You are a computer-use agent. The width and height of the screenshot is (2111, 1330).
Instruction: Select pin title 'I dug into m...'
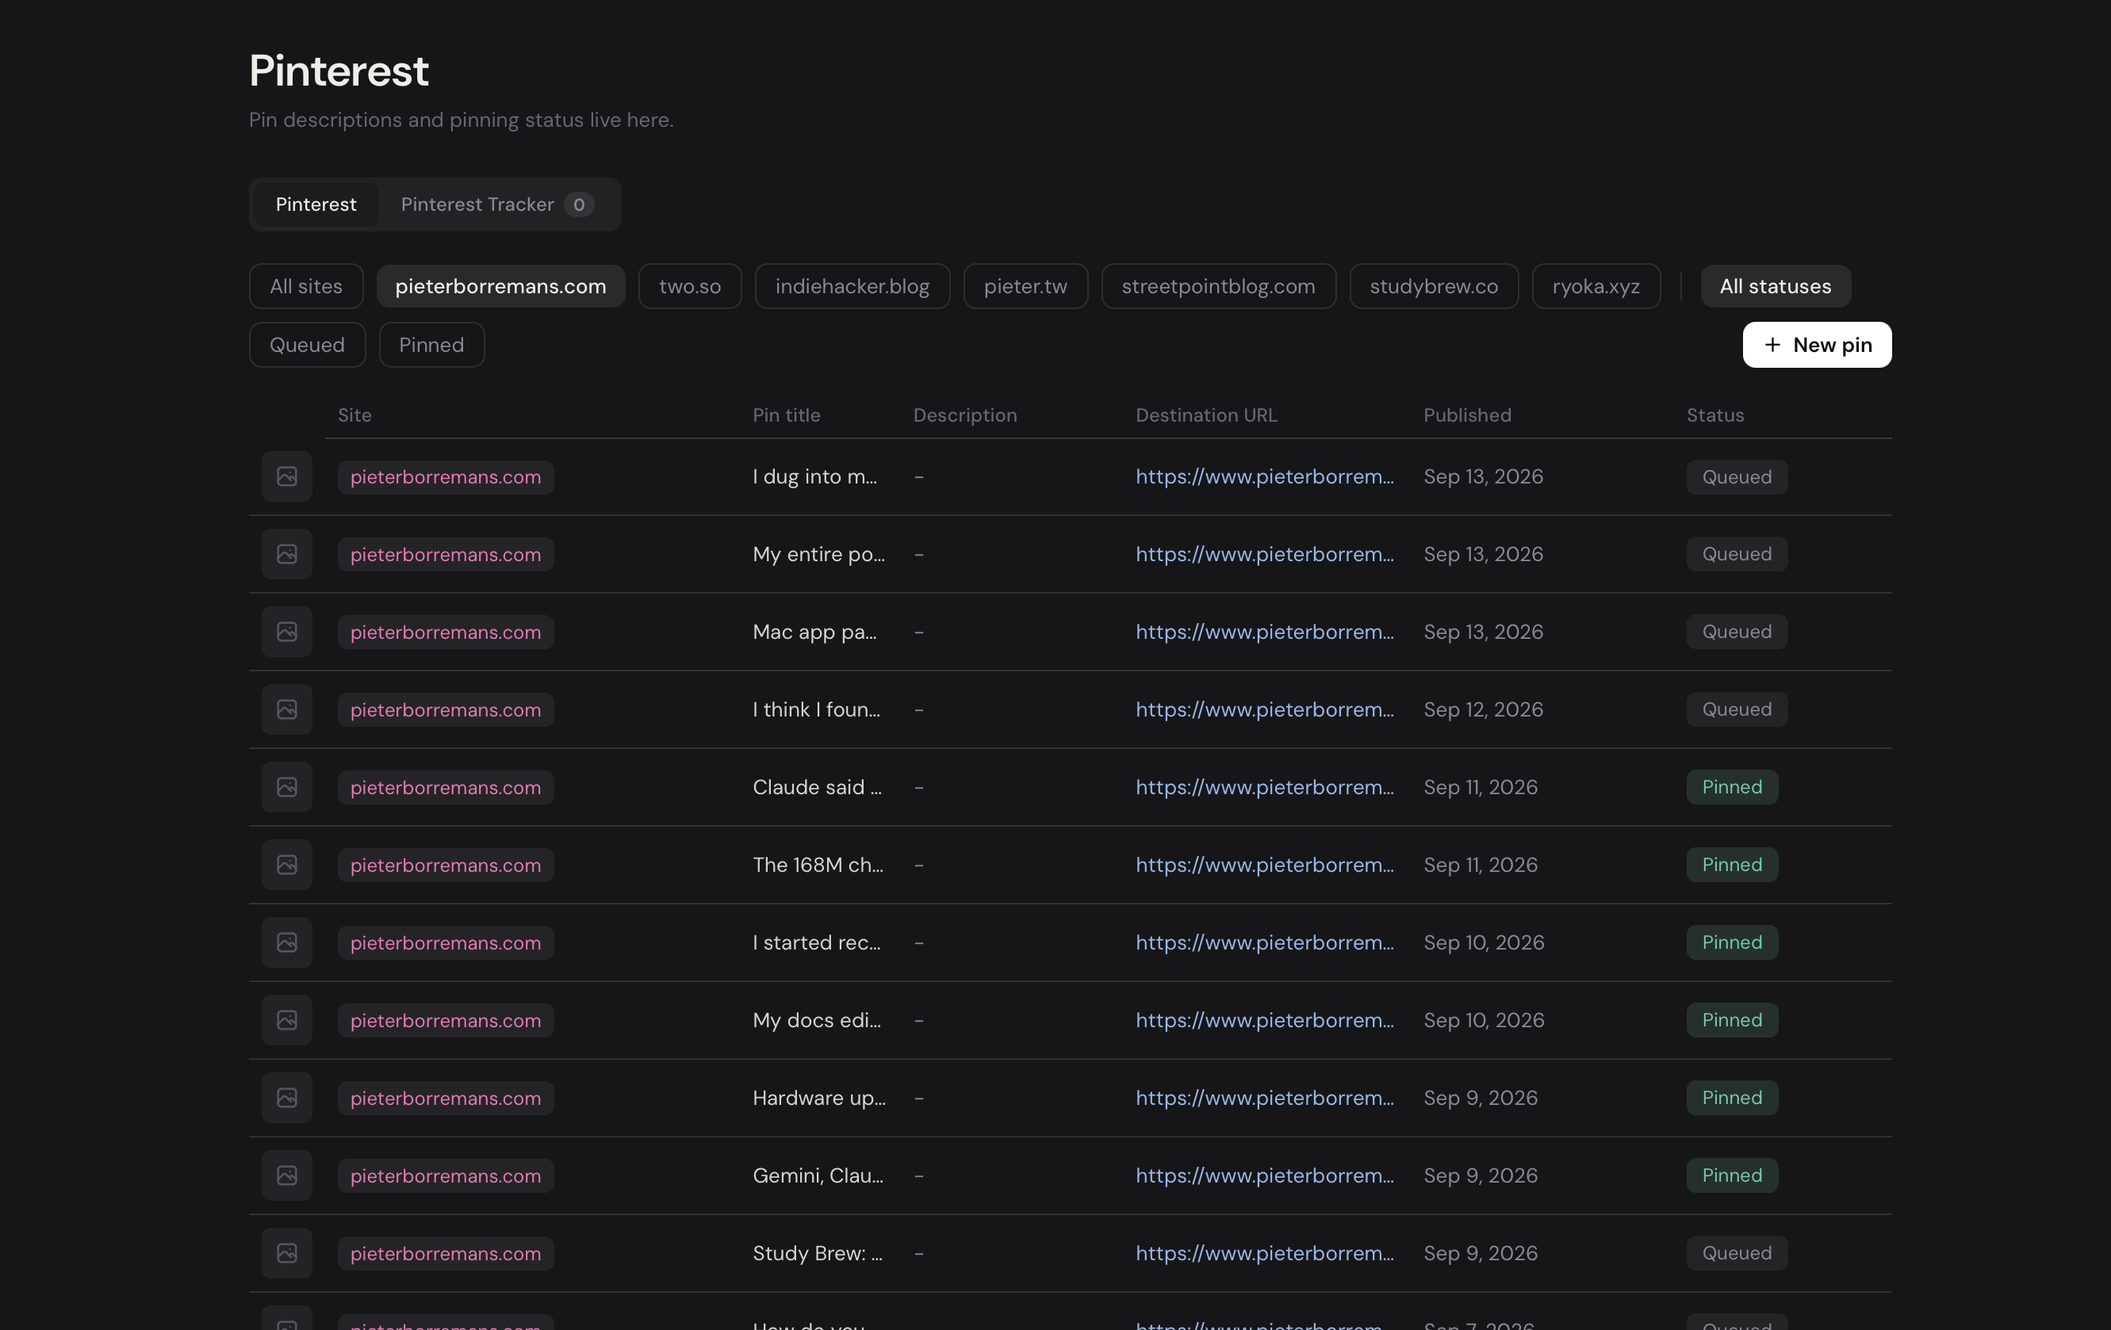[814, 476]
